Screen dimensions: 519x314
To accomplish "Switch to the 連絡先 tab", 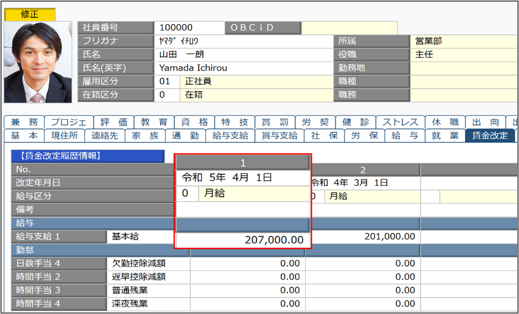I will 105,136.
